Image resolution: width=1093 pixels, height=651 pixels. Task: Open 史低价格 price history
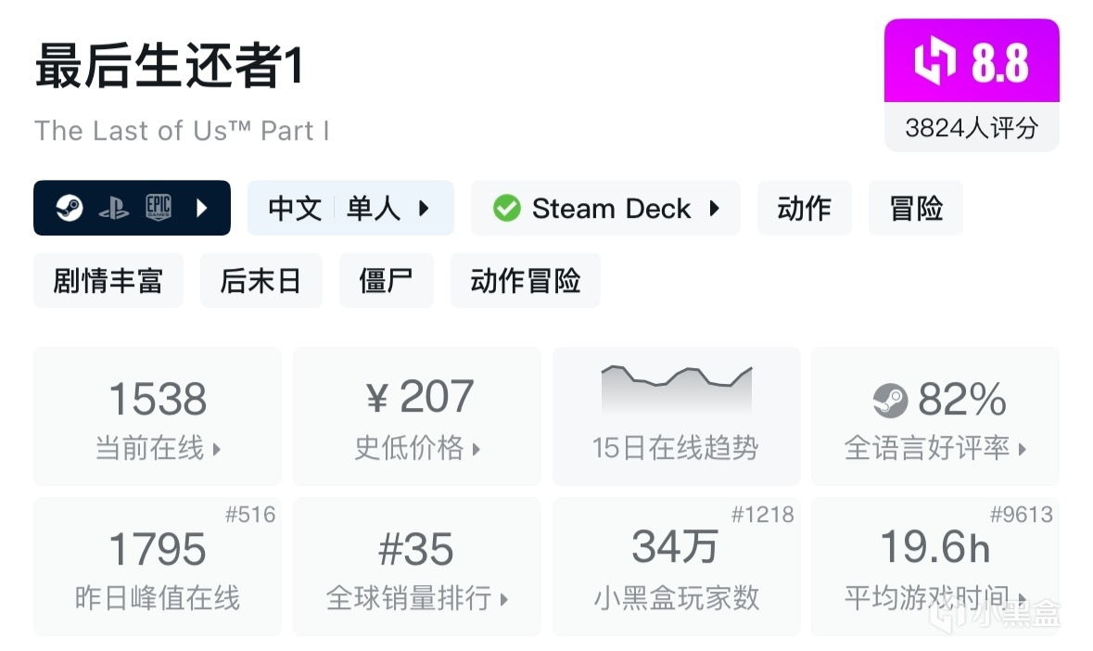click(x=417, y=449)
